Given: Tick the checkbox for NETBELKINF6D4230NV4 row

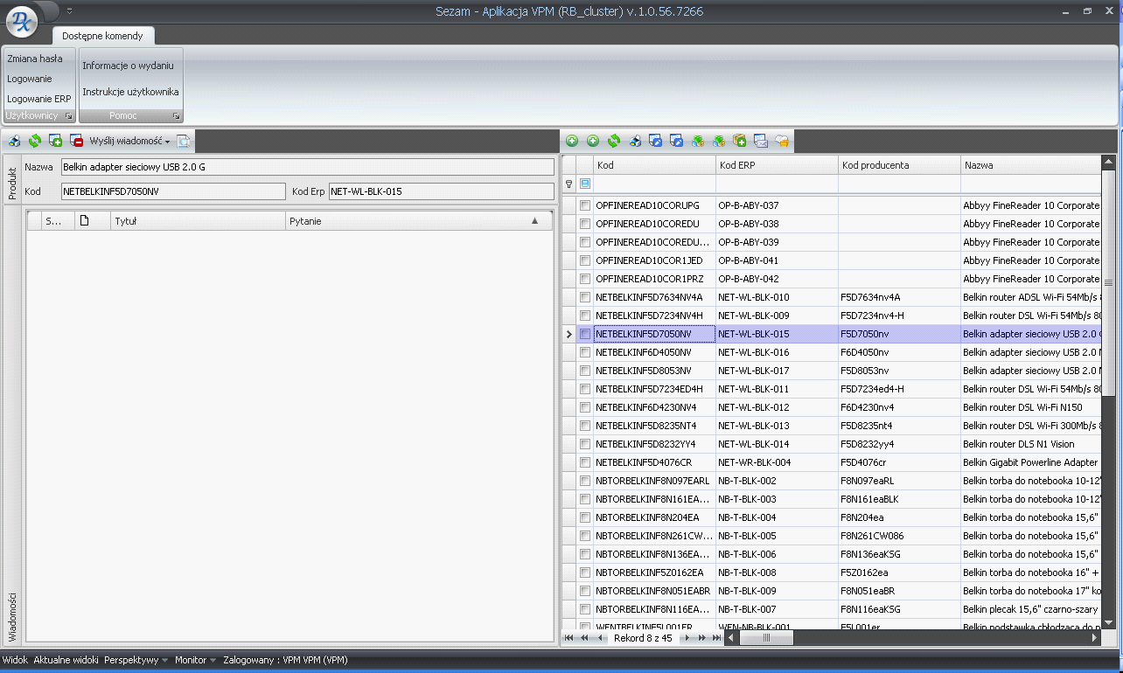Looking at the screenshot, I should (x=585, y=407).
